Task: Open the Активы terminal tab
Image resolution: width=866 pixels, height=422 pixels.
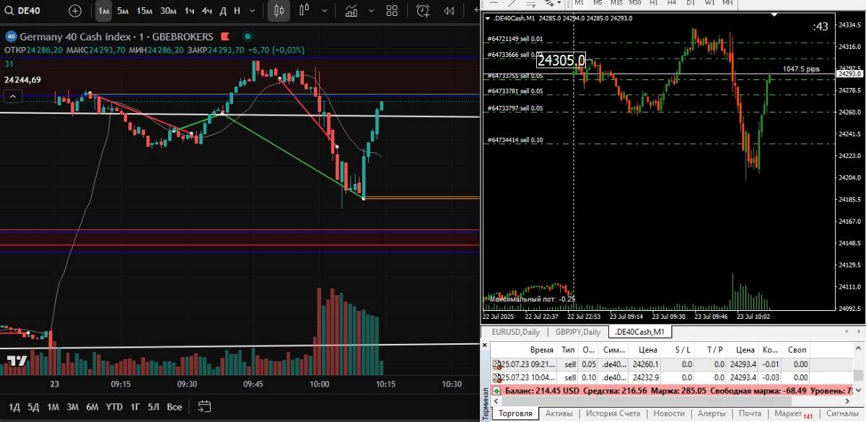Action: [559, 414]
